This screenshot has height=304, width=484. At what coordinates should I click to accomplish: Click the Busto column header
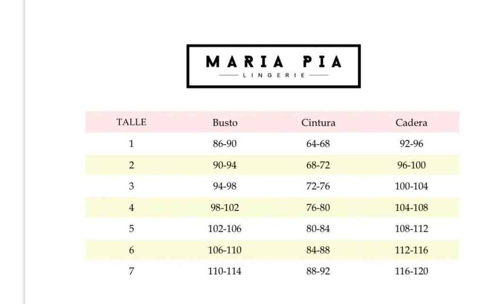[225, 123]
